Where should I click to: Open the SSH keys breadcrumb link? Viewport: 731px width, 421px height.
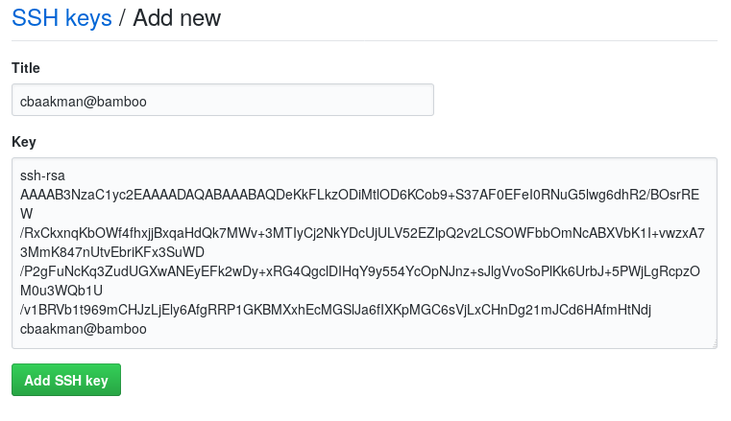coord(61,17)
